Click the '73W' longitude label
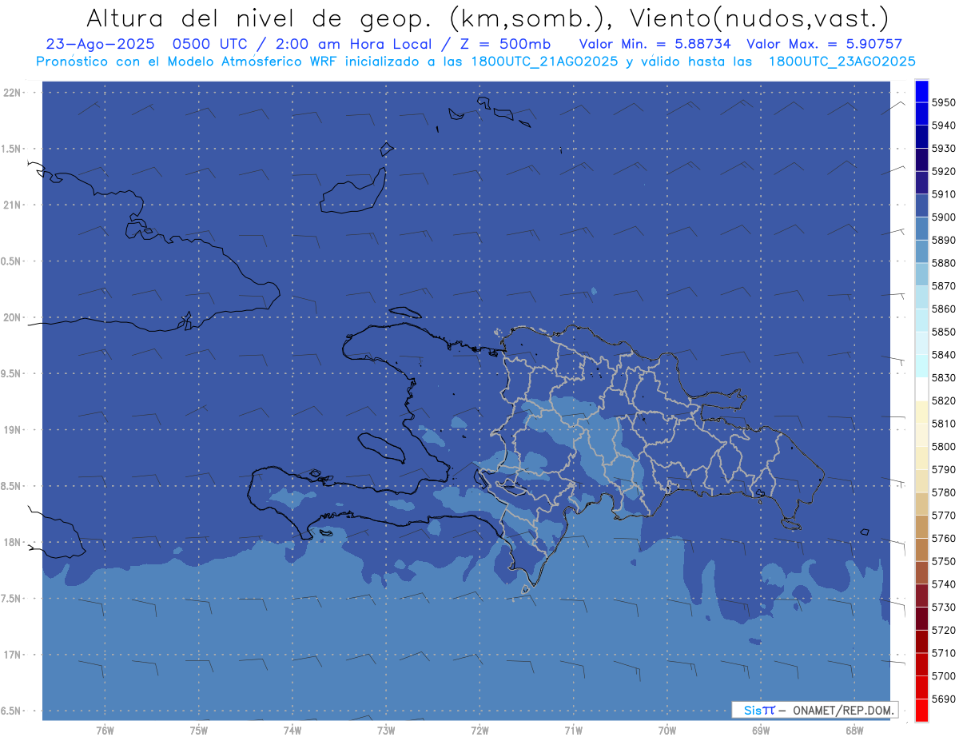 click(x=386, y=731)
